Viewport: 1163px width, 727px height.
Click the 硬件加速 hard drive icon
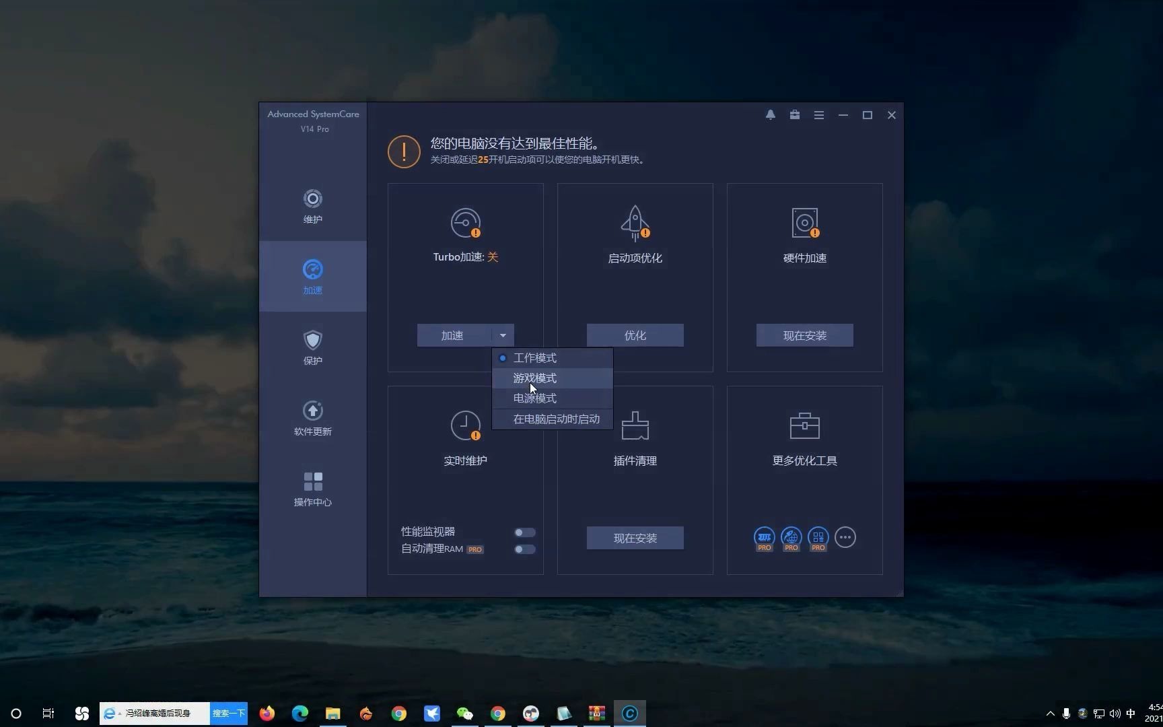pyautogui.click(x=805, y=223)
